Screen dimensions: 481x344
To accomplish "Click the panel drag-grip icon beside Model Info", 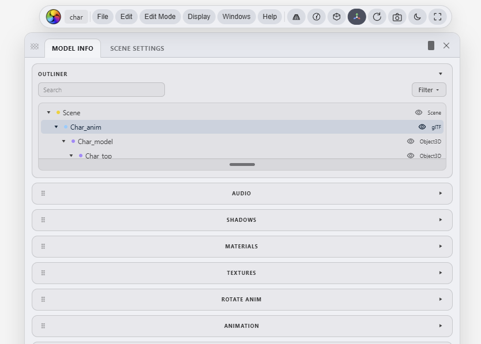I will [x=35, y=46].
